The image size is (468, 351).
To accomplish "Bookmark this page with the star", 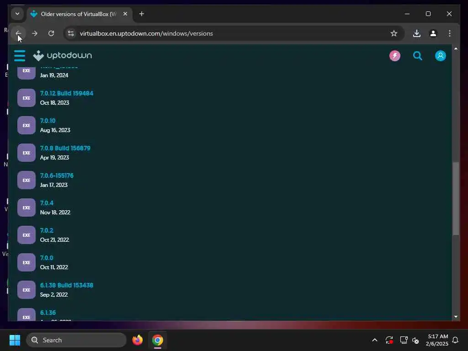I will 394,33.
